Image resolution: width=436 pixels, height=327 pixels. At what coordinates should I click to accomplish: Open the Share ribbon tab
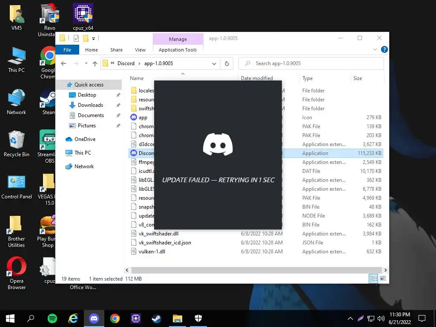pos(116,50)
